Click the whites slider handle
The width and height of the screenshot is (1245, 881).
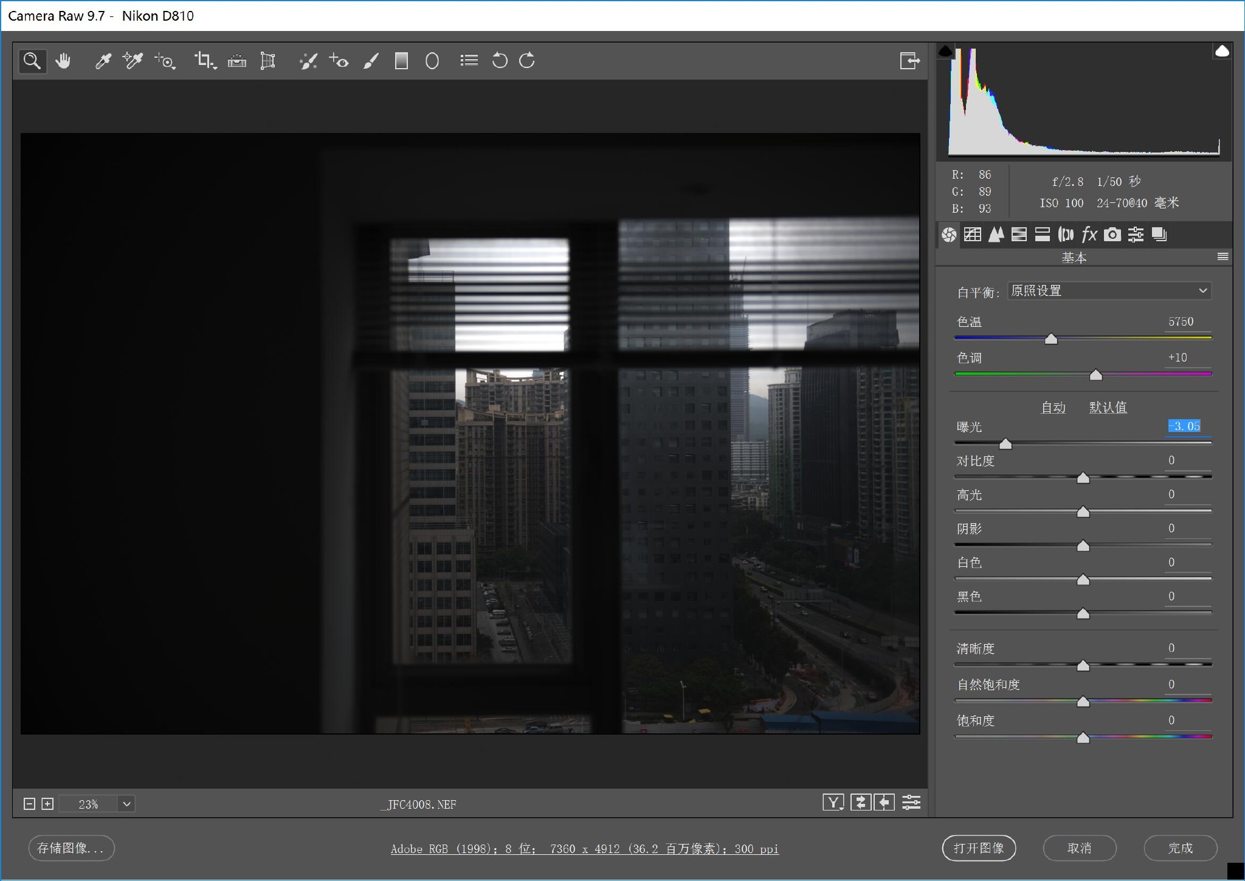pos(1083,580)
